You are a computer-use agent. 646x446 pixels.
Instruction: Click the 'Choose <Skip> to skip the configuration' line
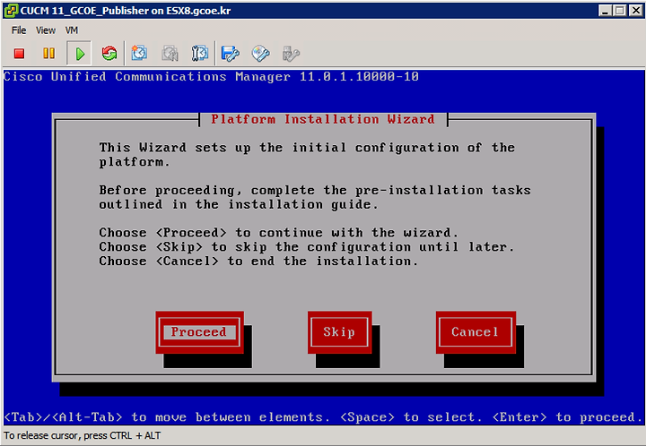[307, 247]
